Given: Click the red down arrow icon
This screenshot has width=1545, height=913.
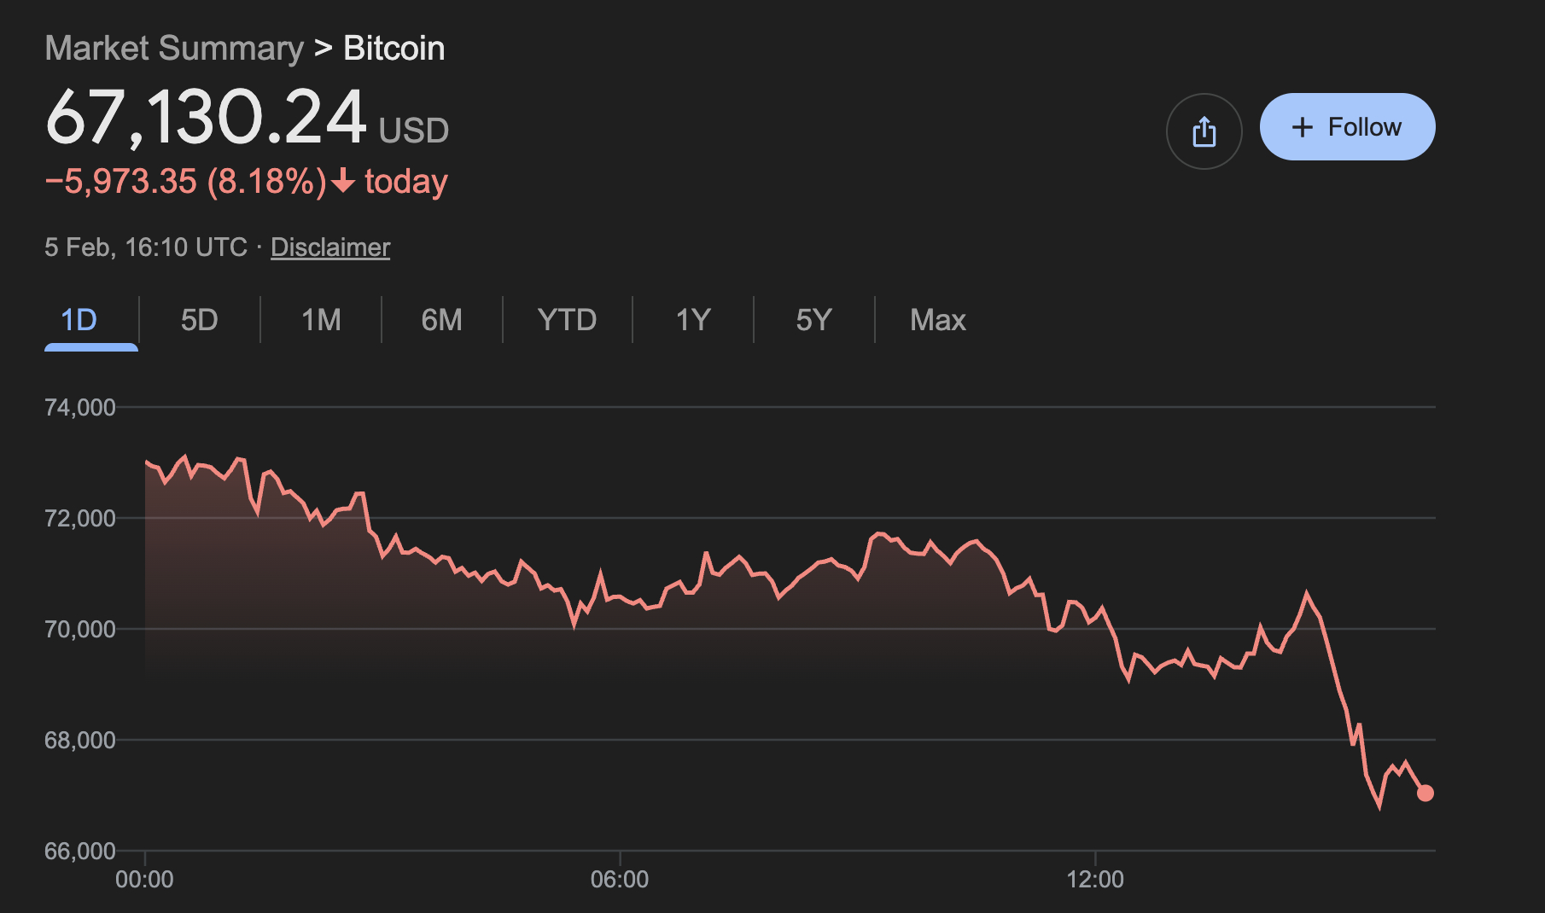Looking at the screenshot, I should tap(343, 181).
